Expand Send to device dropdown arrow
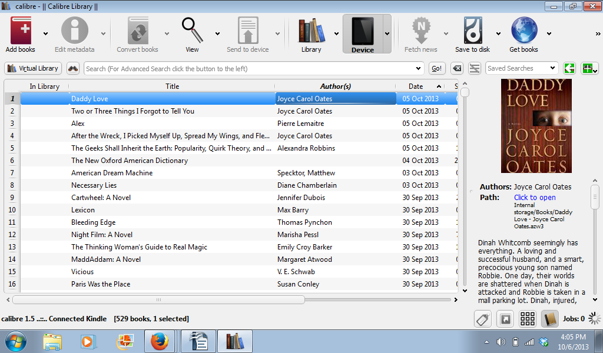Viewport: 603px width, 353px height. pos(277,34)
